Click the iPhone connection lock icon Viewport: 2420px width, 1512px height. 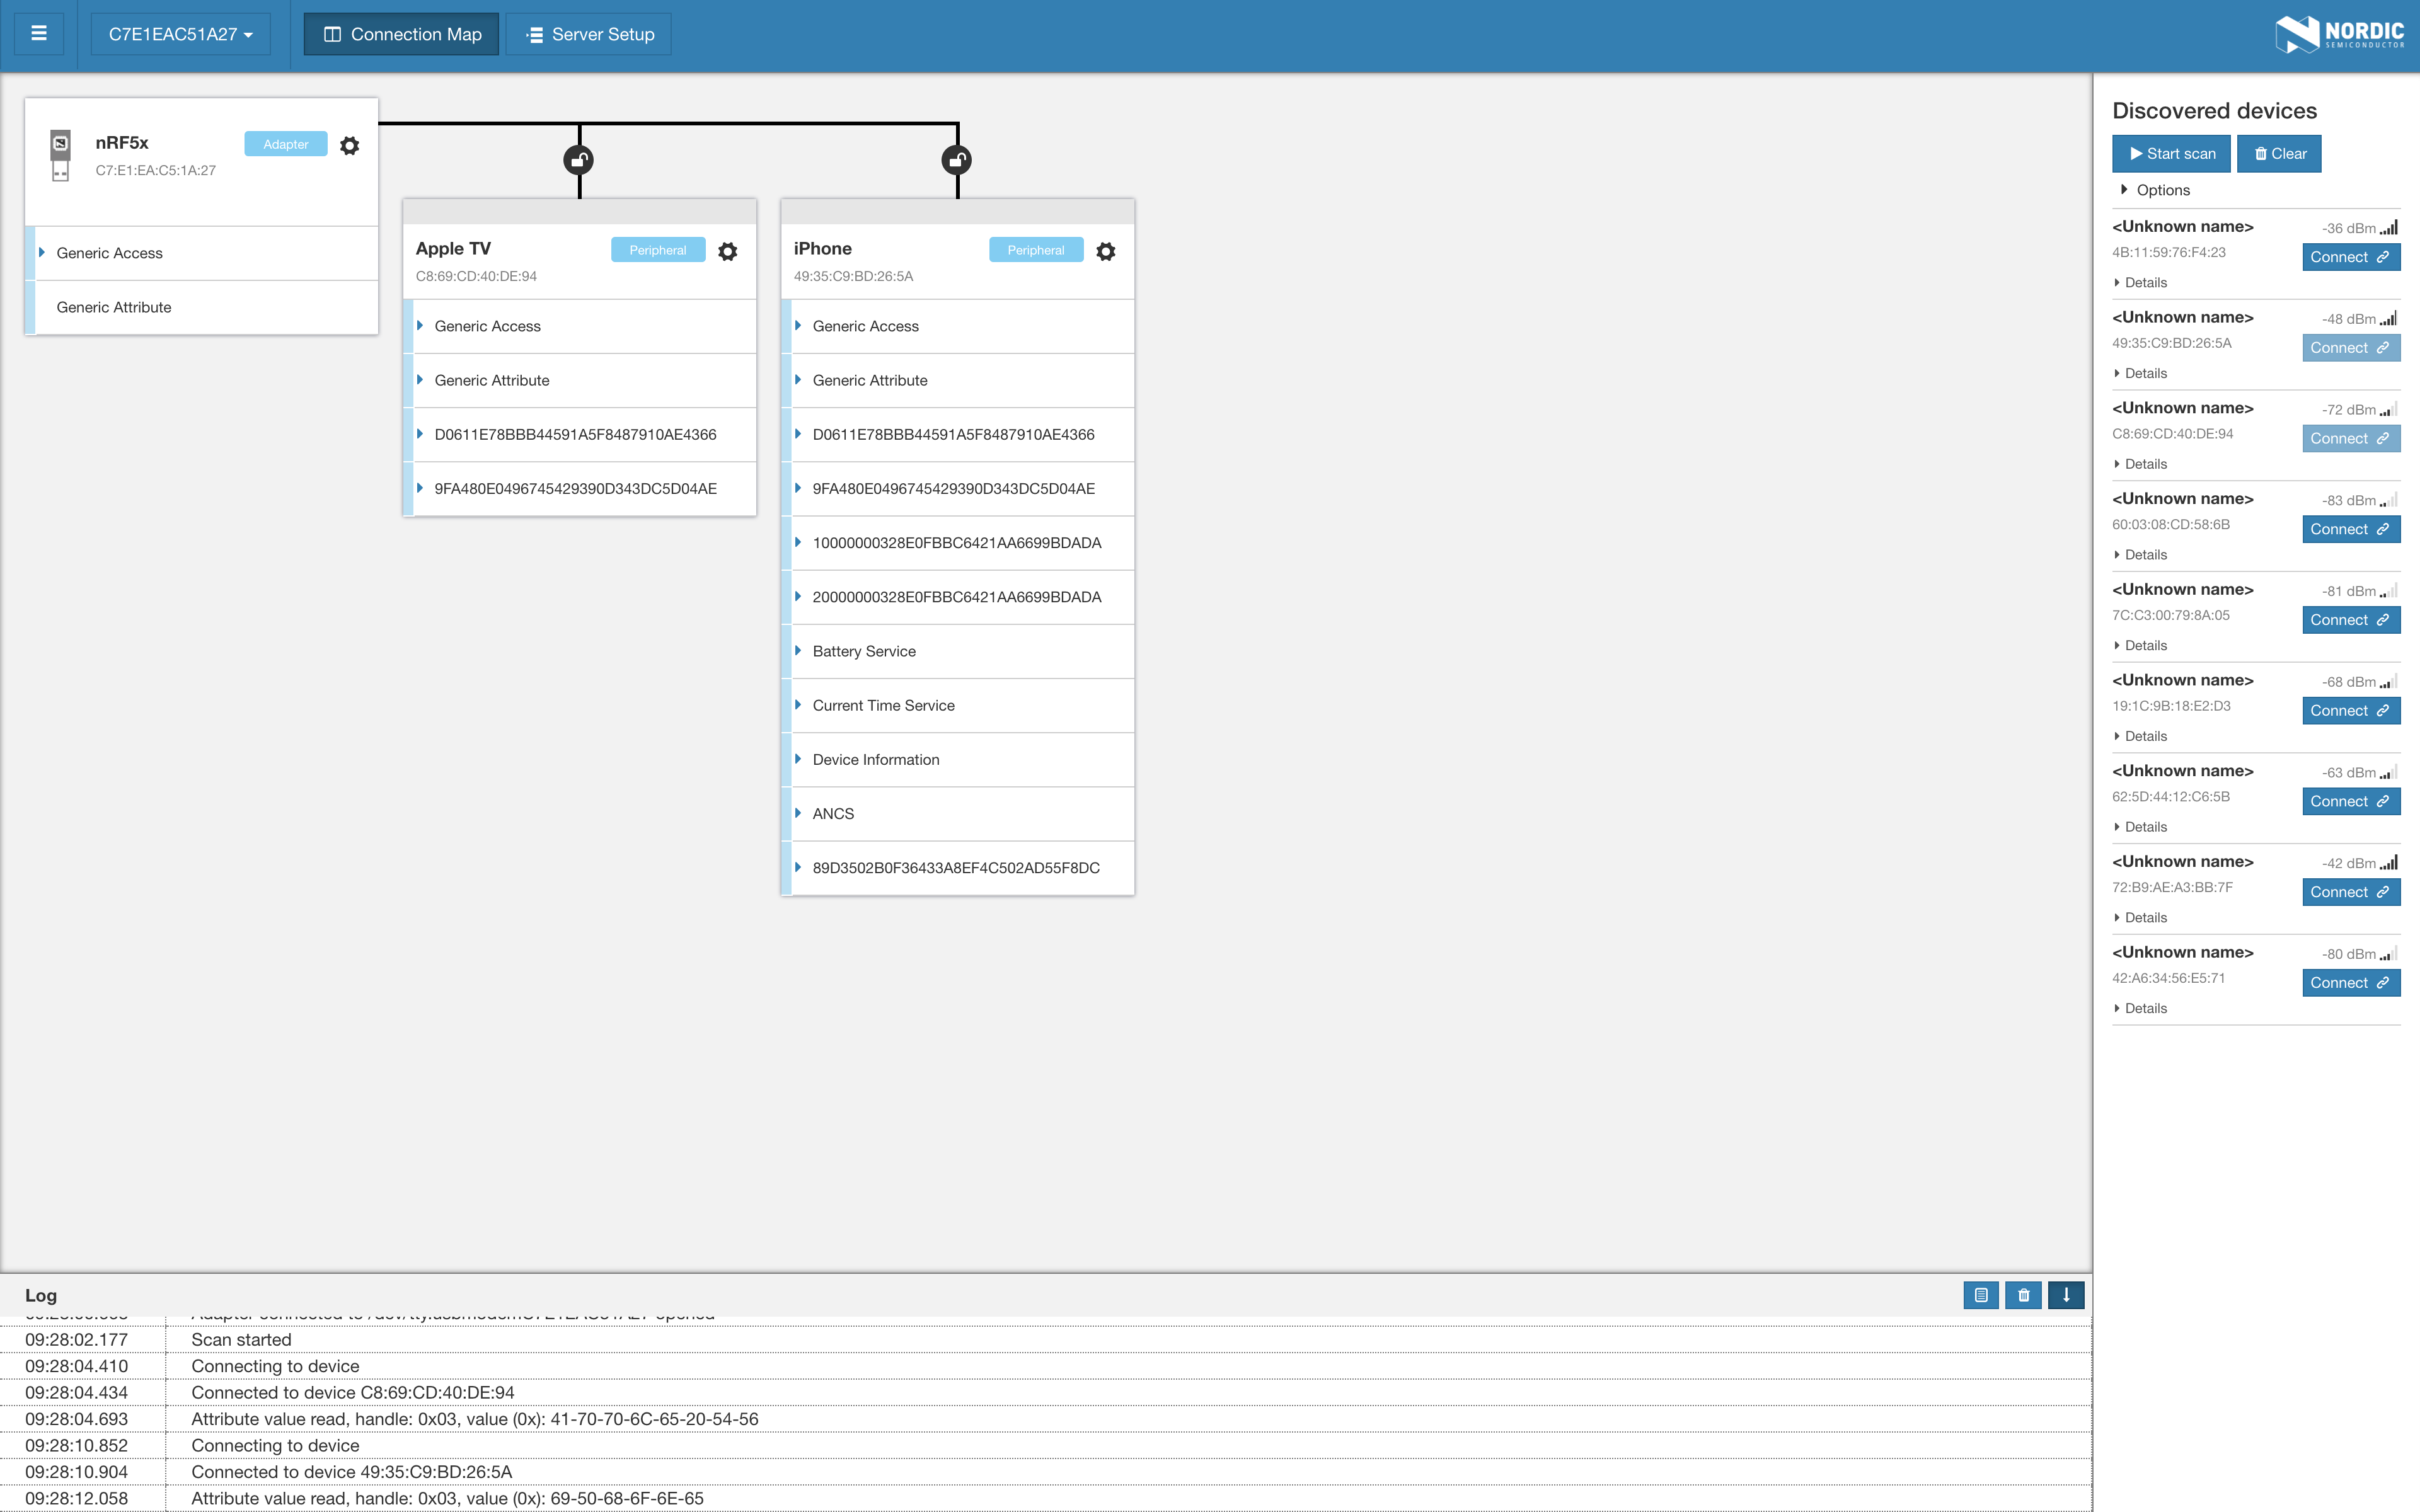pyautogui.click(x=957, y=160)
